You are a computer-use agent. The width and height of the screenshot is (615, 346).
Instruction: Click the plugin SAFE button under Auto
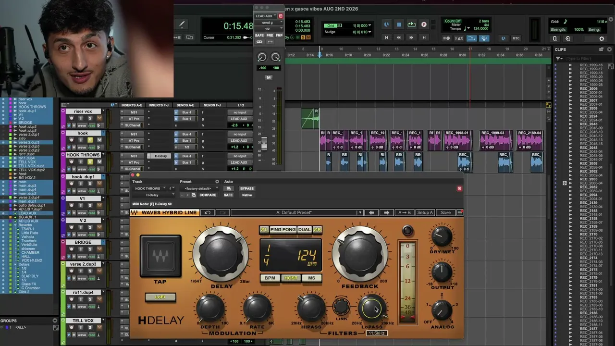pyautogui.click(x=228, y=195)
